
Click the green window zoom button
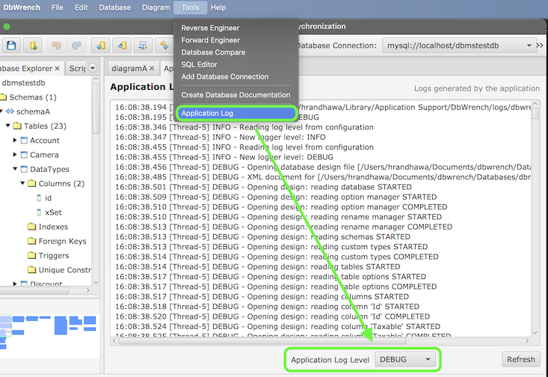pos(6,27)
